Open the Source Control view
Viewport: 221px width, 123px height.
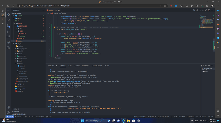click(8, 26)
